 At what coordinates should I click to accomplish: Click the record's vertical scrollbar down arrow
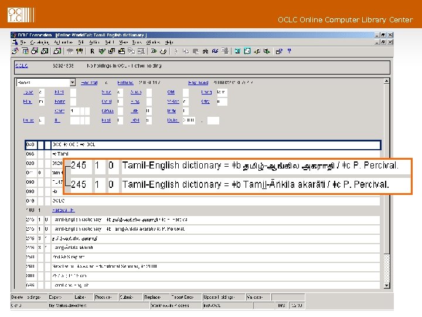385,286
